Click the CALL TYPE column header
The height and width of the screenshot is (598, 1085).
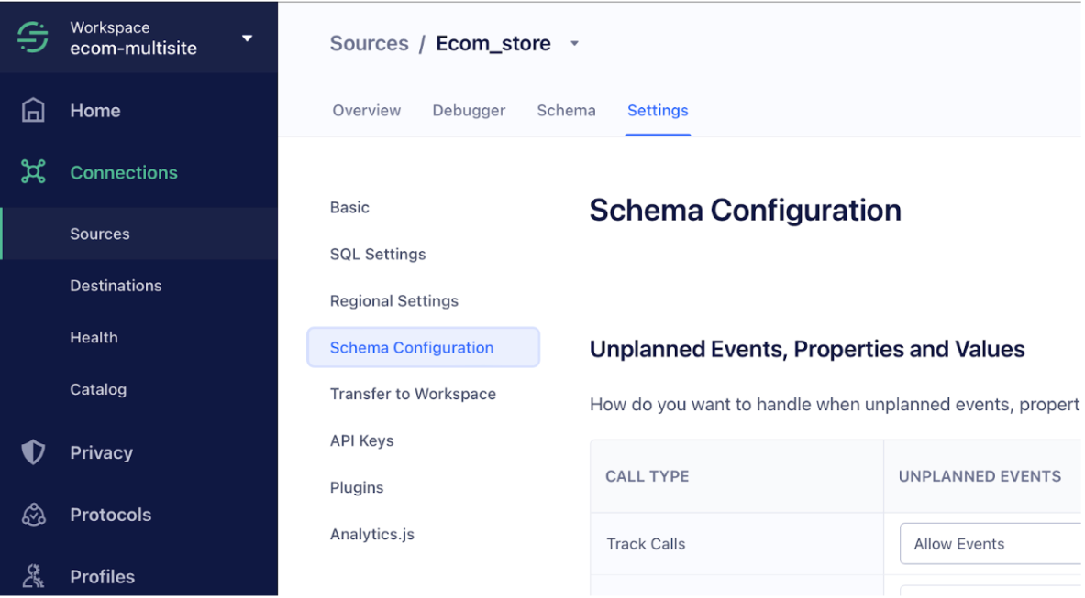point(647,476)
